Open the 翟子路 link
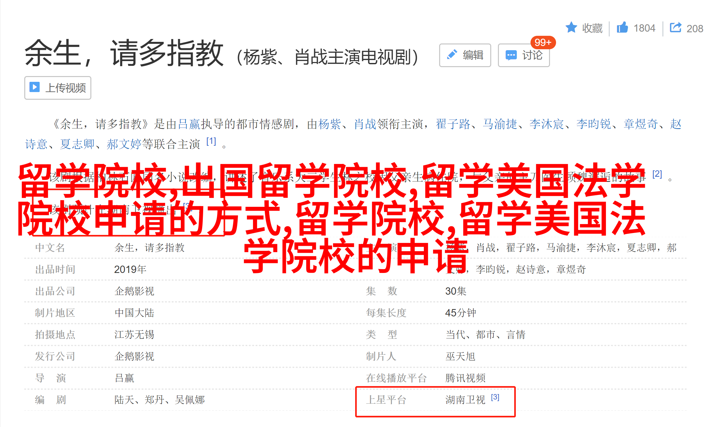 (453, 124)
